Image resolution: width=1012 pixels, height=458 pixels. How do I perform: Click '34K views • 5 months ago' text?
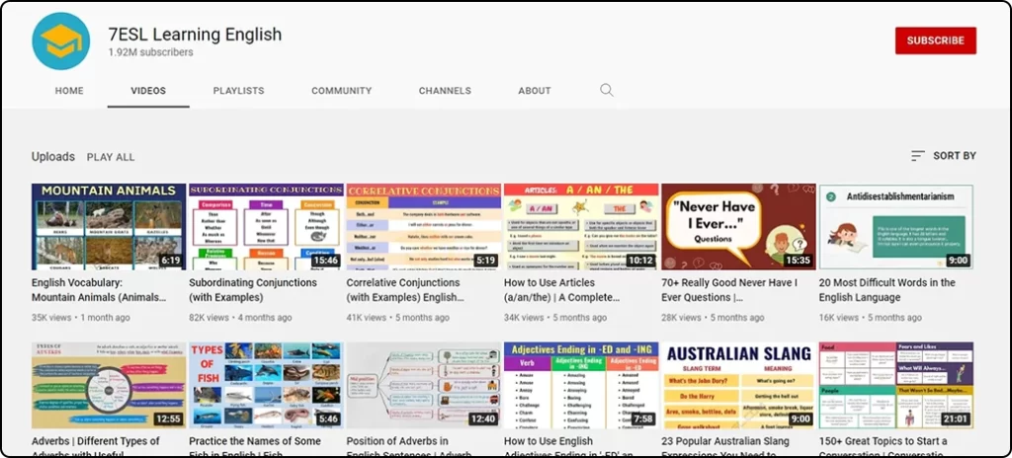[555, 318]
